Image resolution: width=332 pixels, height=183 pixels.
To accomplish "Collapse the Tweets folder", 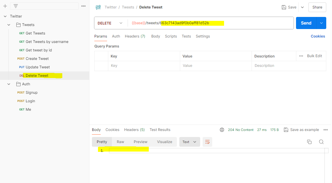I will pos(9,25).
